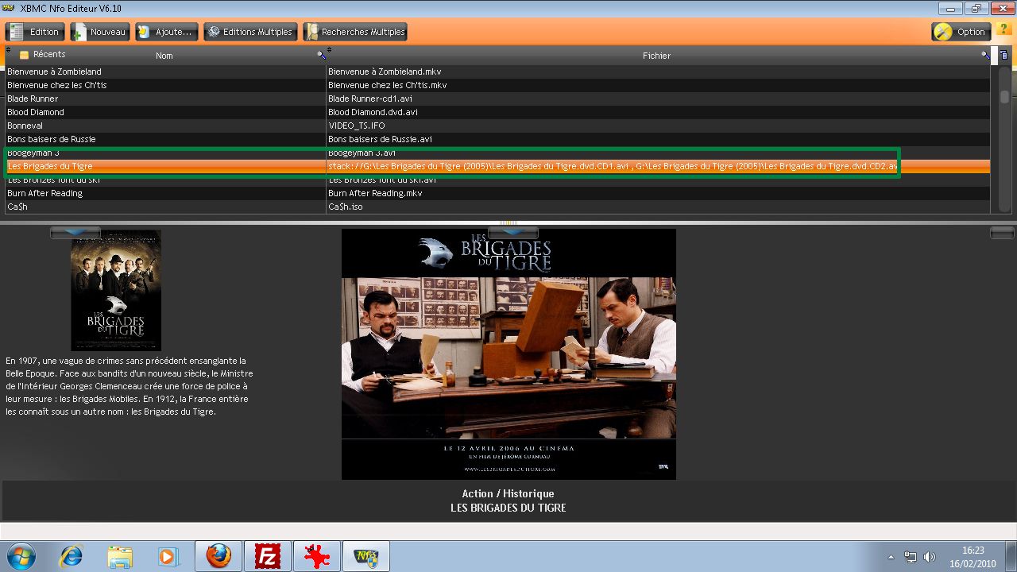
Task: Switch to FileZilla in the taskbar
Action: click(268, 556)
